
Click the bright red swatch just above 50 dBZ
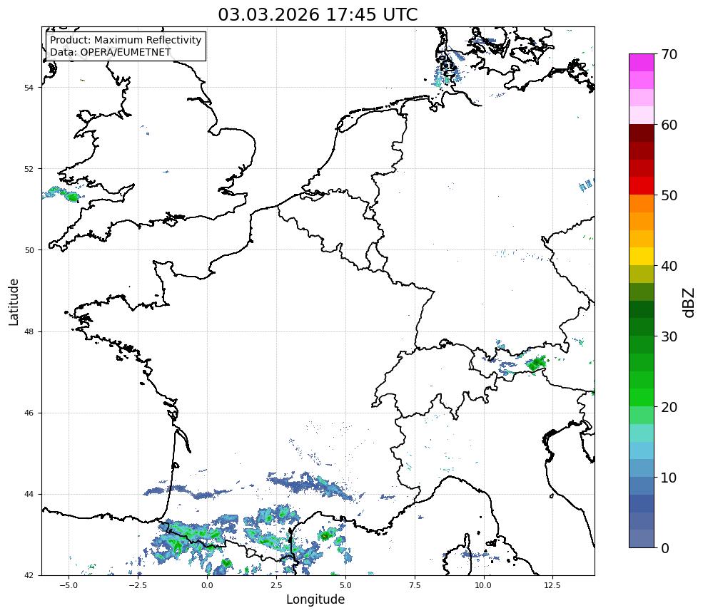(x=642, y=186)
